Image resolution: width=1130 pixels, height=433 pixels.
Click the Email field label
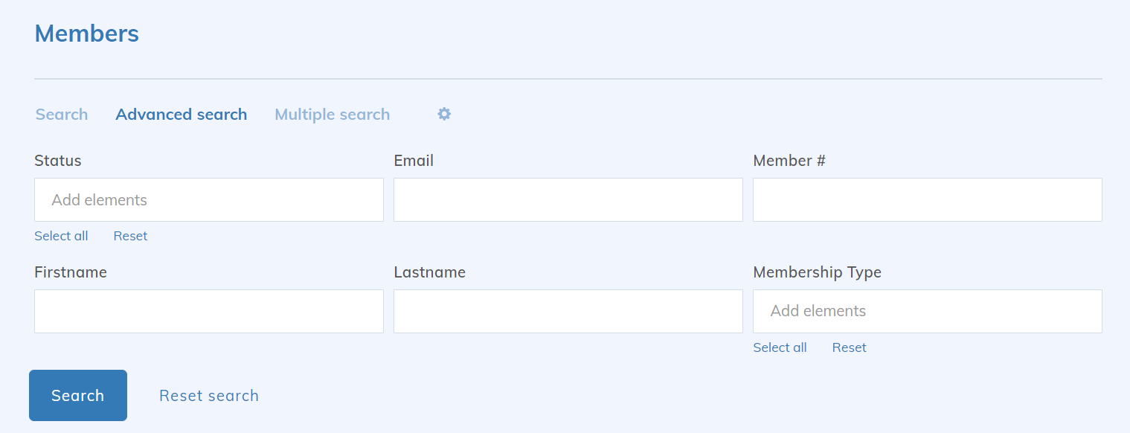pos(414,161)
